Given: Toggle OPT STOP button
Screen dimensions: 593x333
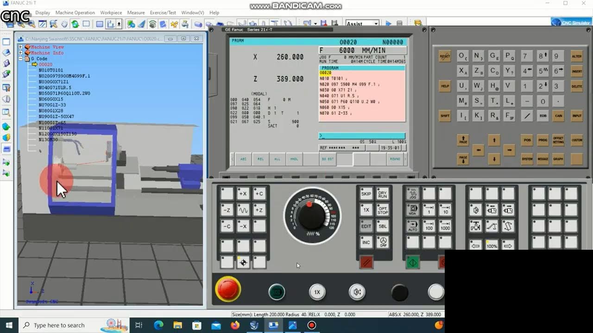Looking at the screenshot, I should pyautogui.click(x=383, y=210).
